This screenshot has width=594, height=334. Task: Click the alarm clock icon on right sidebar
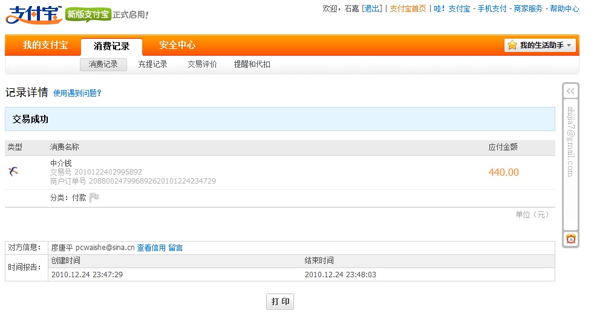pos(570,239)
